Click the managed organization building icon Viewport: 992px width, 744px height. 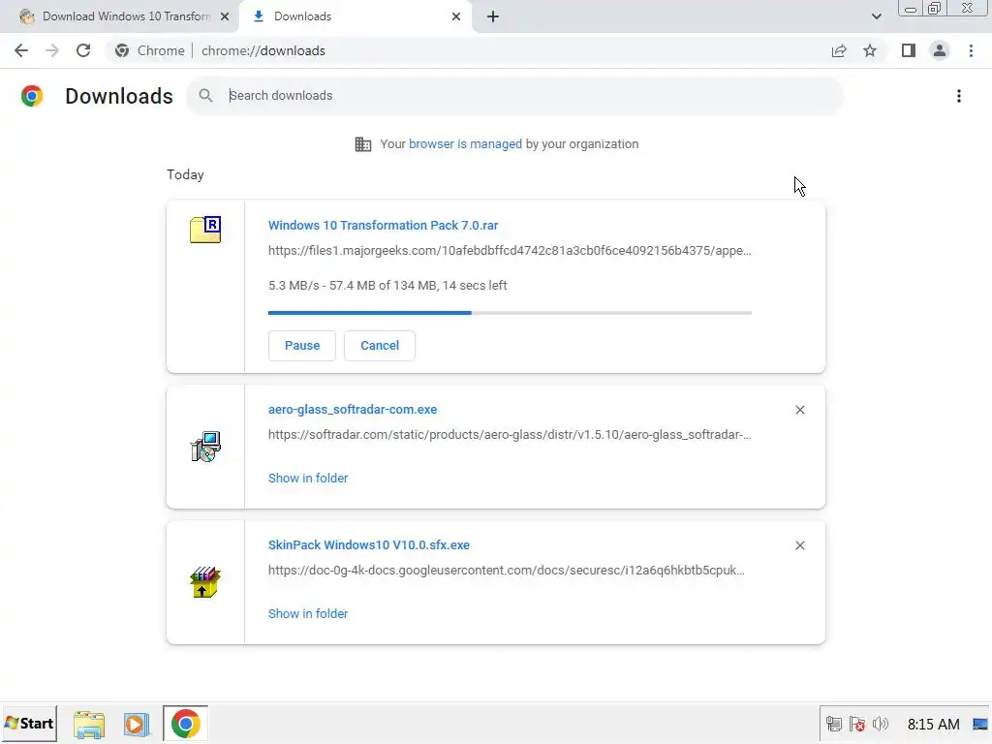tap(363, 144)
